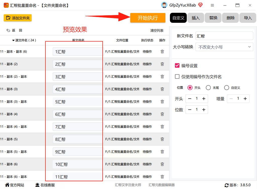Click 添加文件夹 button

(18, 18)
